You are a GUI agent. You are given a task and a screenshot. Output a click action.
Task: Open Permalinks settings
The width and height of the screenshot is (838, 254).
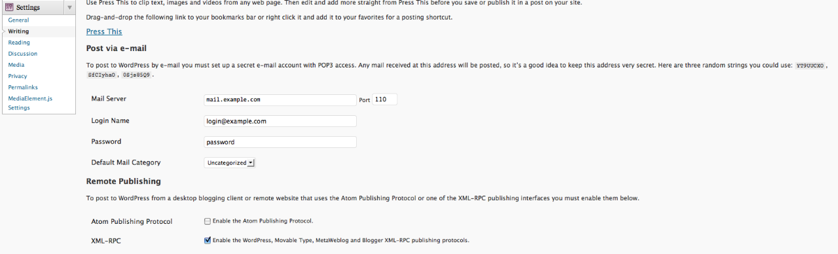click(23, 87)
